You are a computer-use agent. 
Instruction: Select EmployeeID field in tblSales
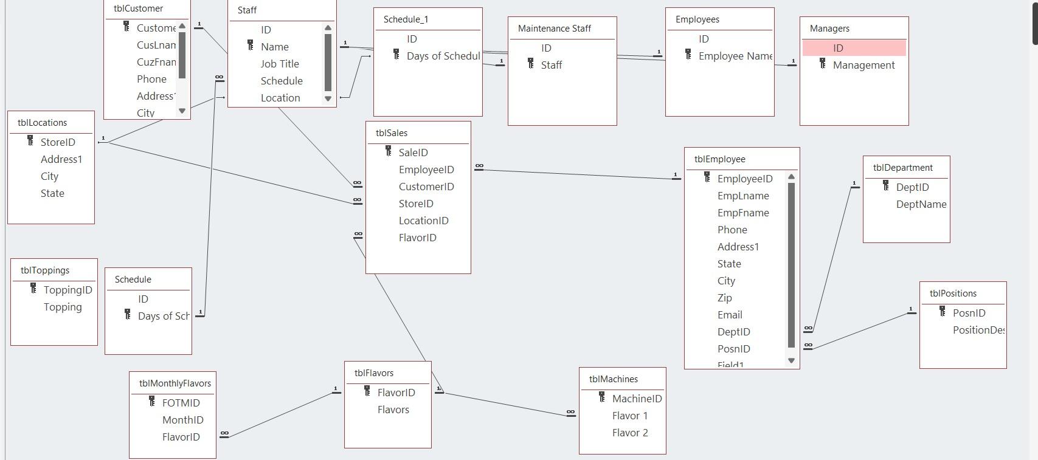[426, 170]
